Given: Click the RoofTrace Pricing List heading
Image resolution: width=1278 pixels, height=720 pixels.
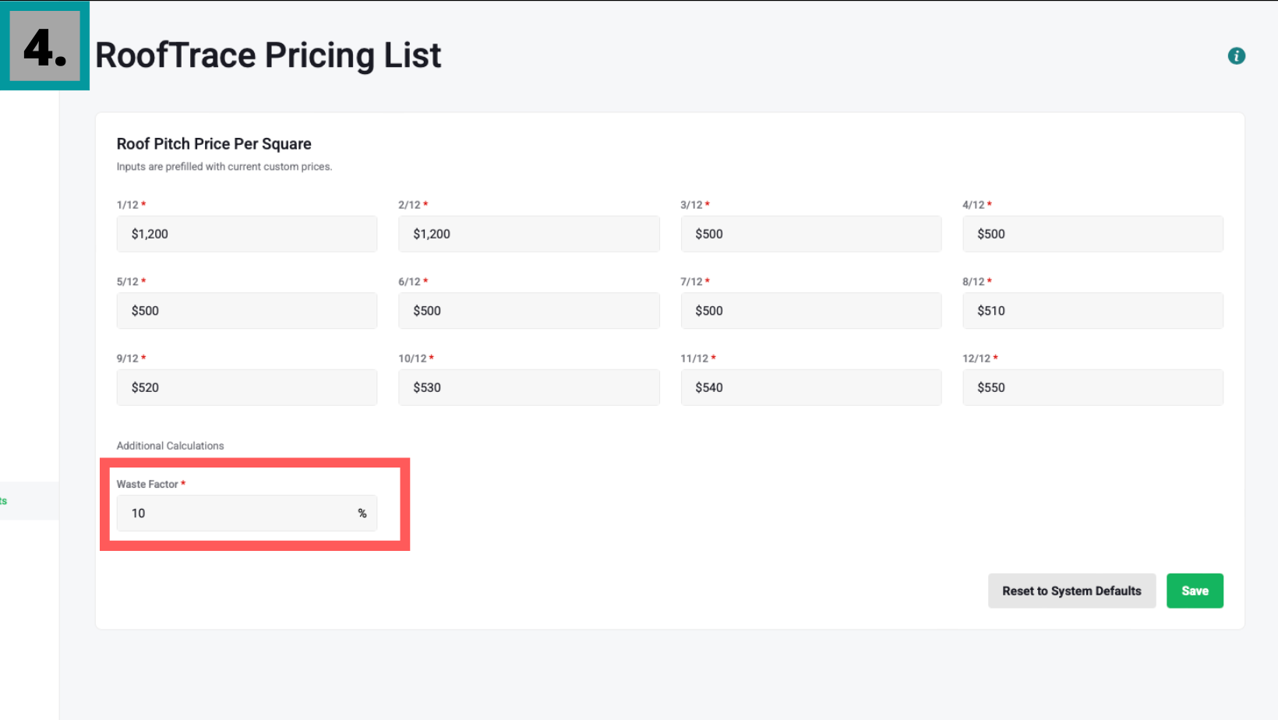Looking at the screenshot, I should pyautogui.click(x=268, y=55).
